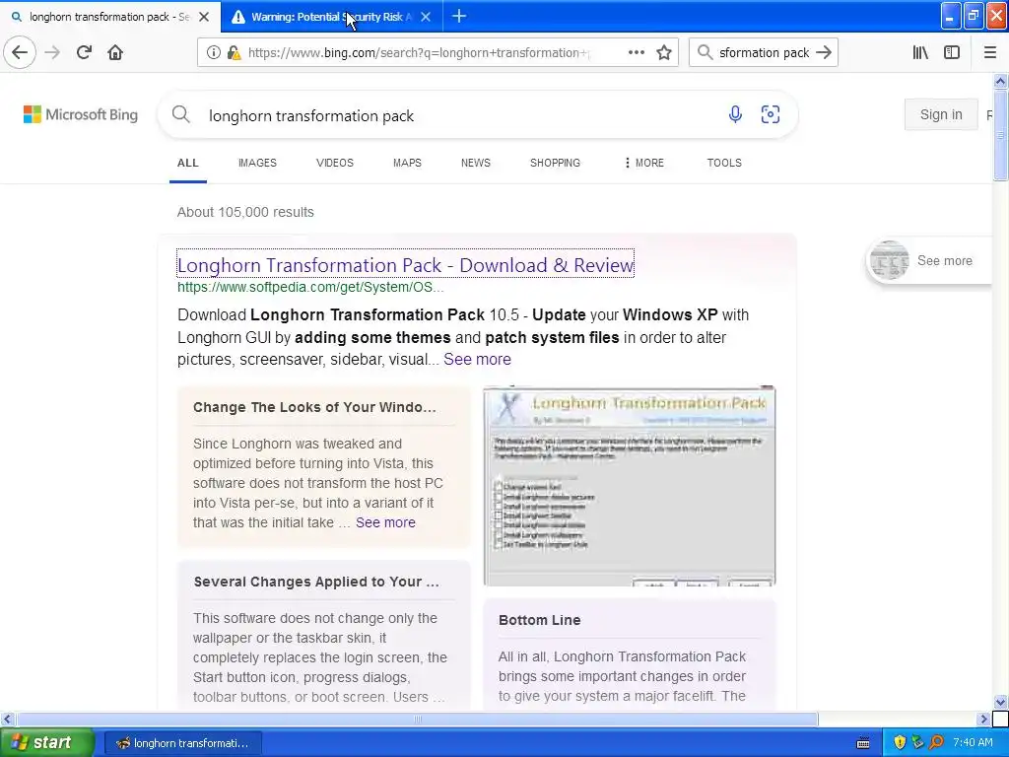
Task: Click the 'About 105,000 results' text
Action: [x=245, y=212]
